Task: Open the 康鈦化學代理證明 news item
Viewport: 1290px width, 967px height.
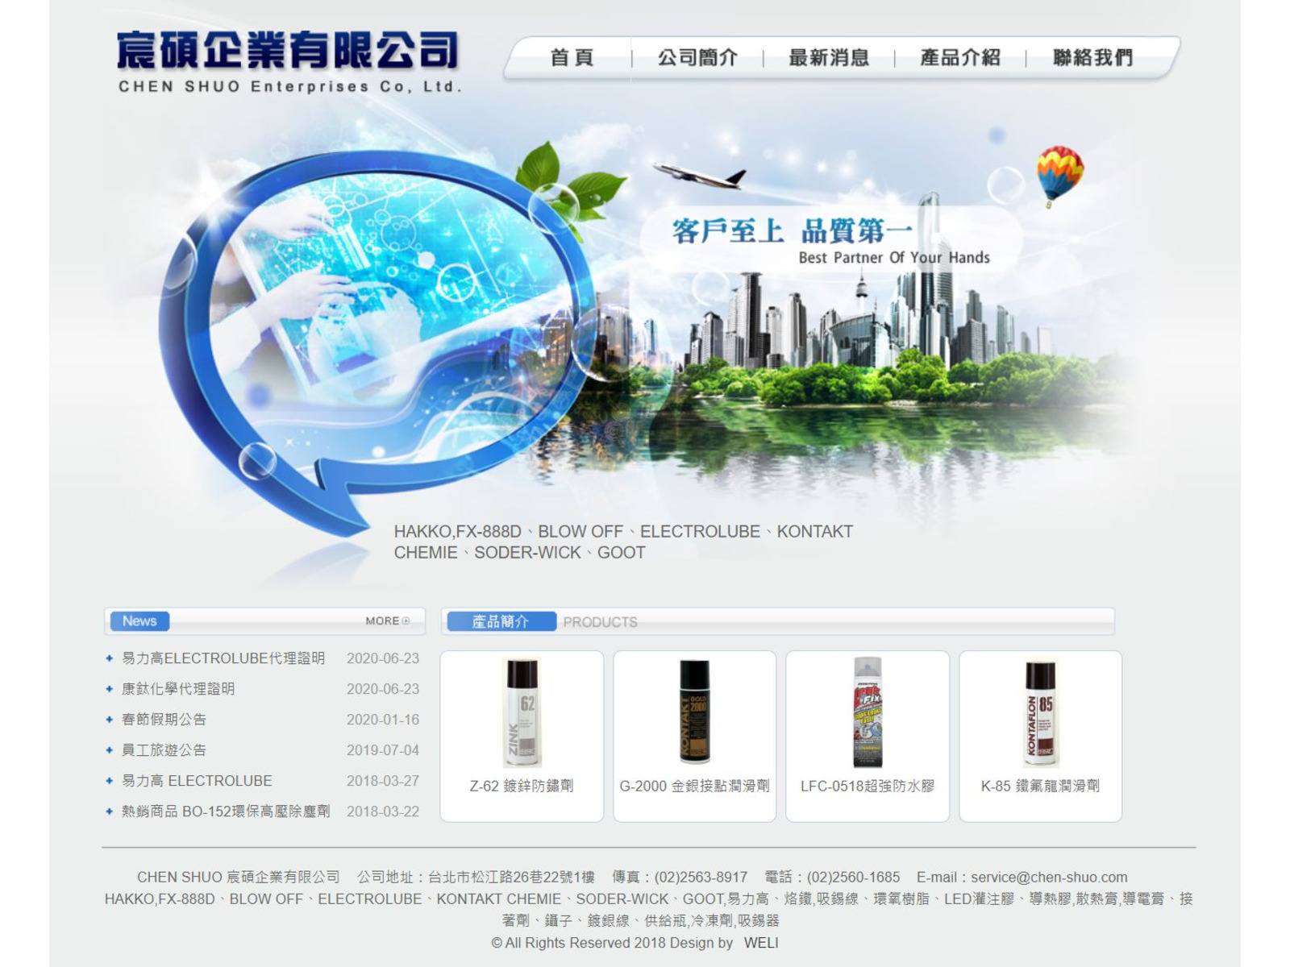Action: [178, 689]
